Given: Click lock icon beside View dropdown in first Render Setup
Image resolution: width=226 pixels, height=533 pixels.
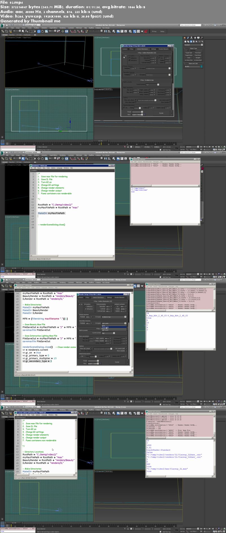Looking at the screenshot, I should (145, 115).
